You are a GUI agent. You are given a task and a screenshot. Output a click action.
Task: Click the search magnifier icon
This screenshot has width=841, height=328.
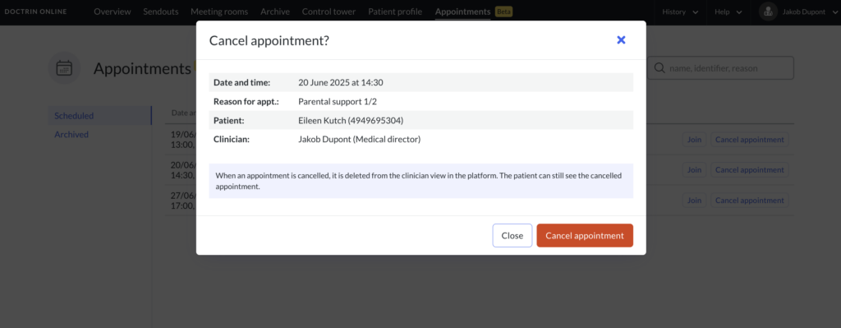point(659,68)
